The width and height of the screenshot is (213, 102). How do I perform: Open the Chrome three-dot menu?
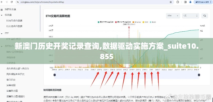click(x=211, y=2)
